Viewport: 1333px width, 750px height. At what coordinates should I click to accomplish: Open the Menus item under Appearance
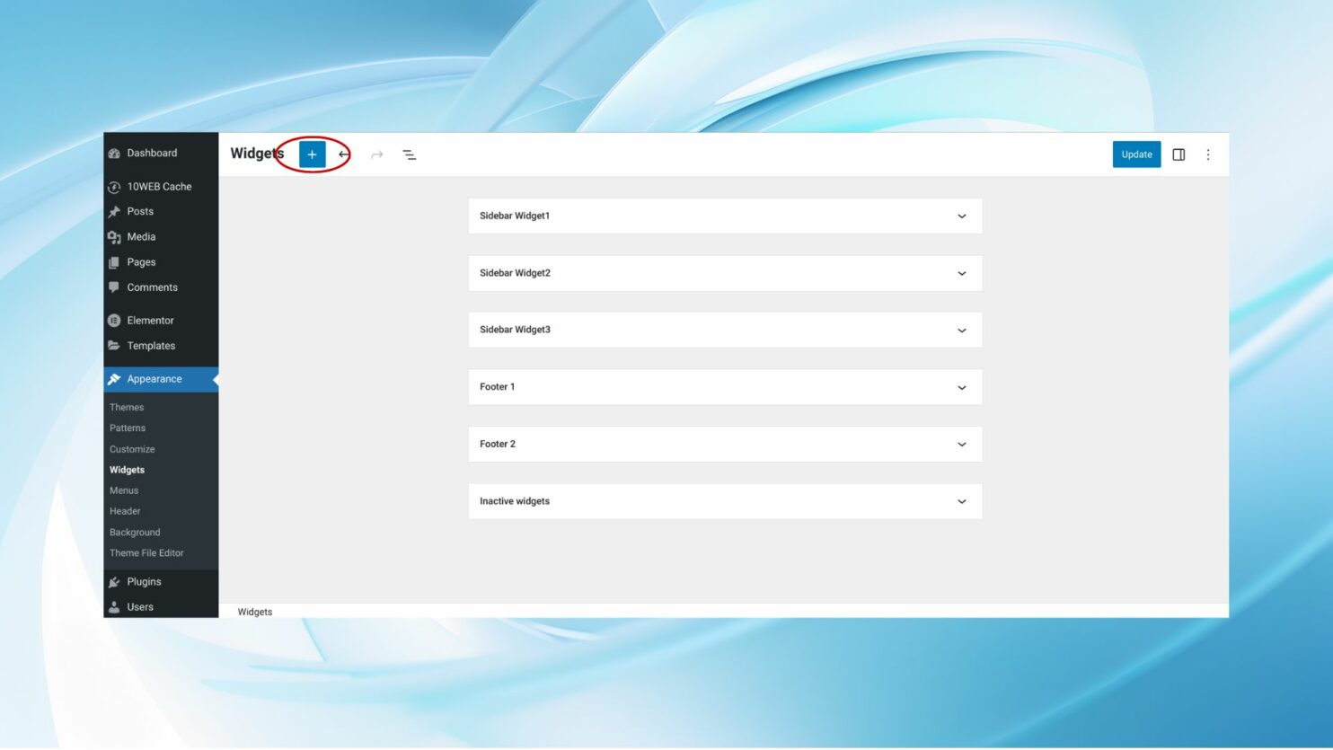pos(123,490)
